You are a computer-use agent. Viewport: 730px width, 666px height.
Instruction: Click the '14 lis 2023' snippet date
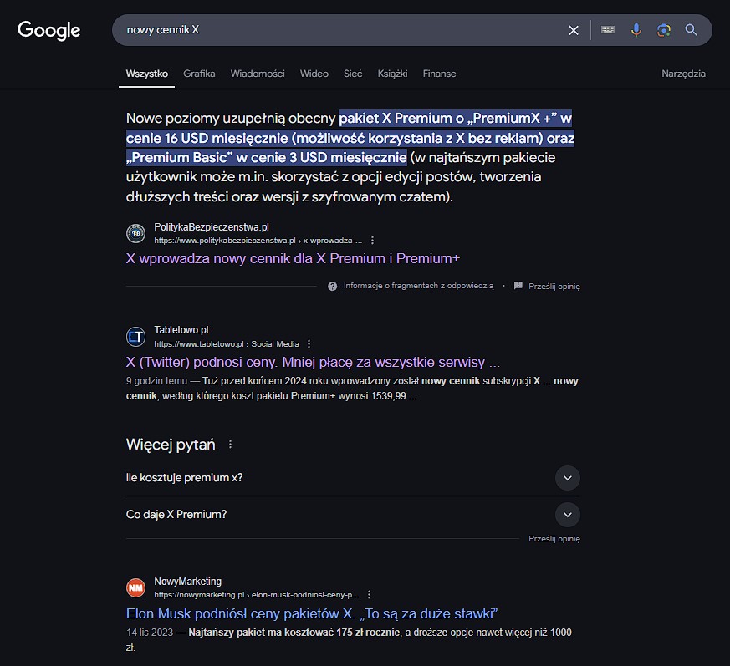pyautogui.click(x=150, y=632)
